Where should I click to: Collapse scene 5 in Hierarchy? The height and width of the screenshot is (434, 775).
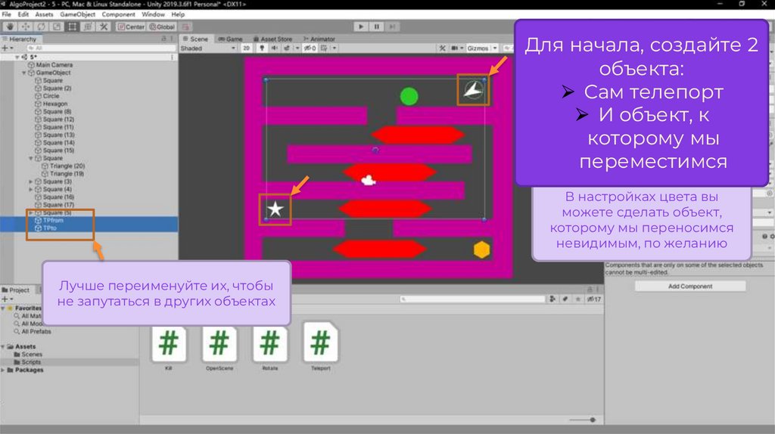point(17,57)
